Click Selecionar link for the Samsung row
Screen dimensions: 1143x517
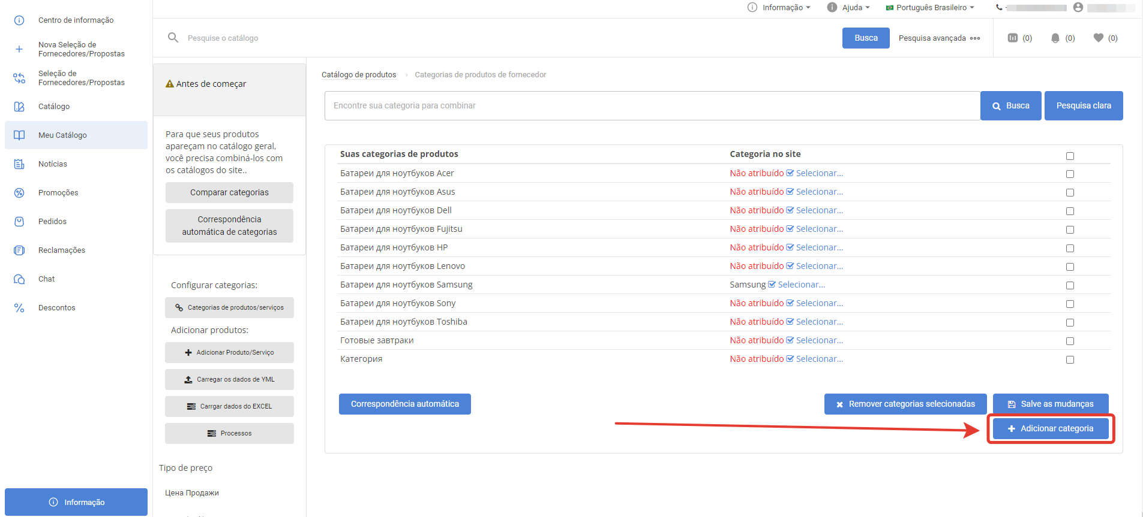tap(801, 285)
